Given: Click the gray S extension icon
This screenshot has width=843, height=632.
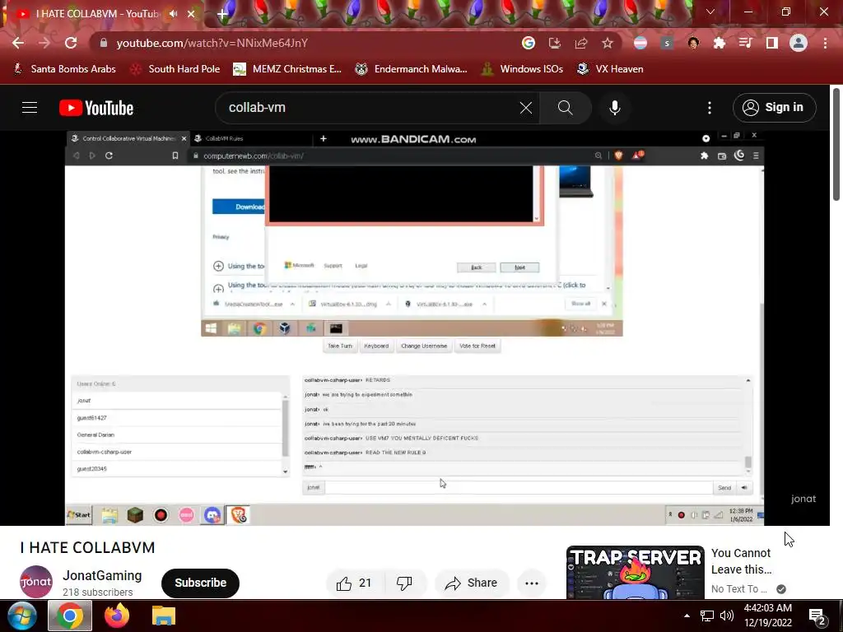Looking at the screenshot, I should [667, 43].
